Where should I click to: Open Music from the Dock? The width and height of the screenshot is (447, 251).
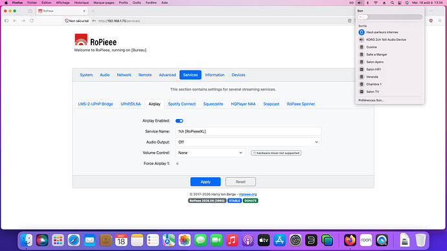[232, 240]
